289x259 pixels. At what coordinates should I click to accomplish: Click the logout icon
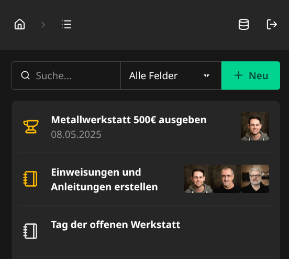coord(272,24)
